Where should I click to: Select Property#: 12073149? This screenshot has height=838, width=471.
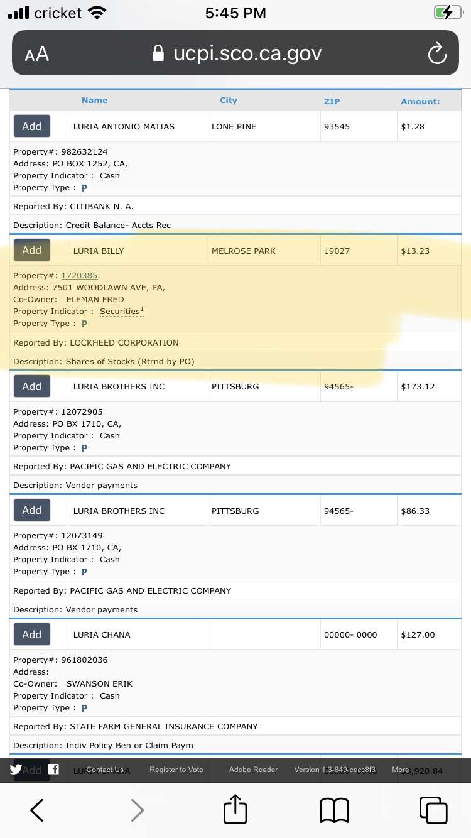pyautogui.click(x=58, y=536)
